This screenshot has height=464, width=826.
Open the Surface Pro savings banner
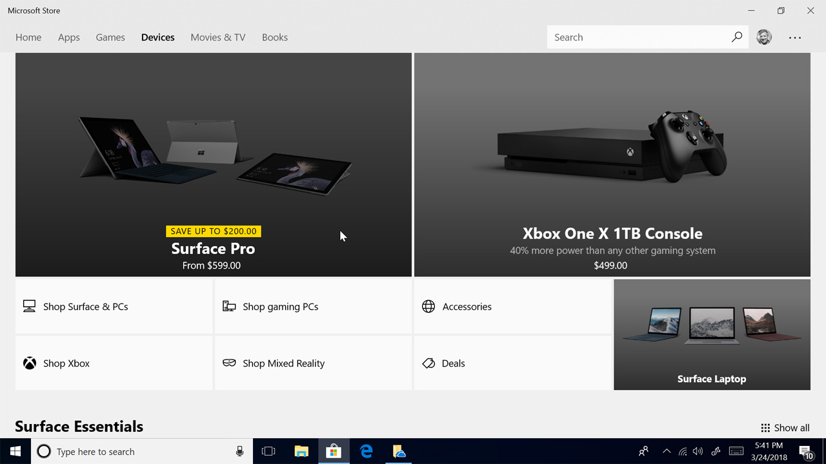click(x=213, y=231)
